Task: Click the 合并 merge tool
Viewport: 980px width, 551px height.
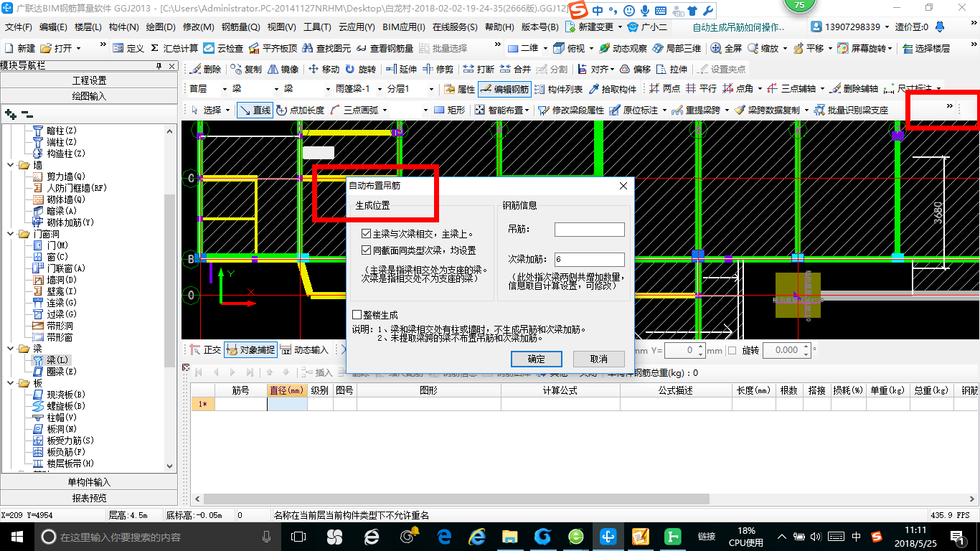Action: pyautogui.click(x=515, y=70)
